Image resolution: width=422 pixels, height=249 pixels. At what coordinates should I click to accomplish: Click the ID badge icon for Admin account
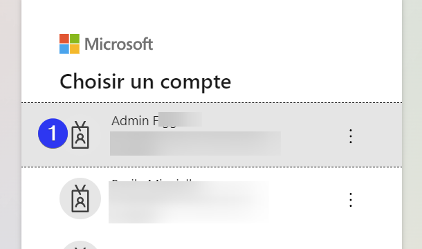coord(80,135)
